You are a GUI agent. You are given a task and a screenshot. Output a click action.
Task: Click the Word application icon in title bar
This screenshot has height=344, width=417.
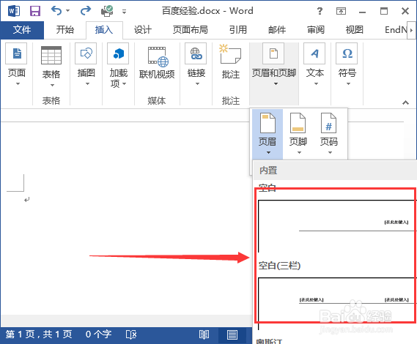[14, 11]
